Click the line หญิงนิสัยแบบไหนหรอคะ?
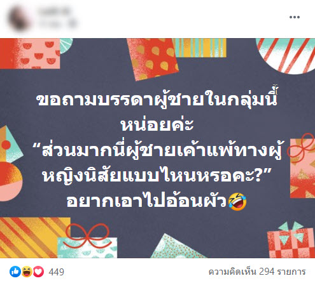 coord(157,176)
